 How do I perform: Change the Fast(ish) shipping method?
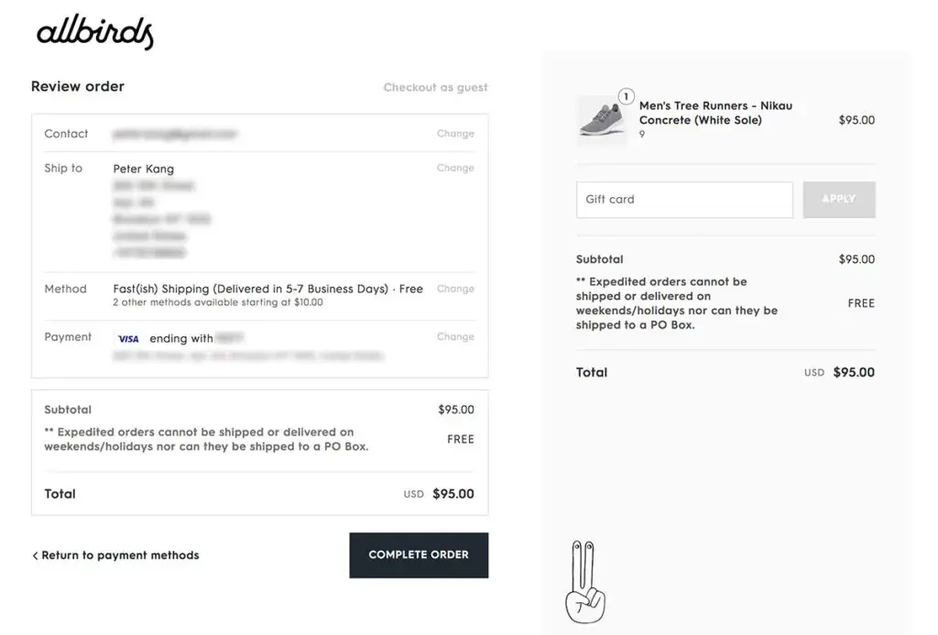pyautogui.click(x=455, y=289)
